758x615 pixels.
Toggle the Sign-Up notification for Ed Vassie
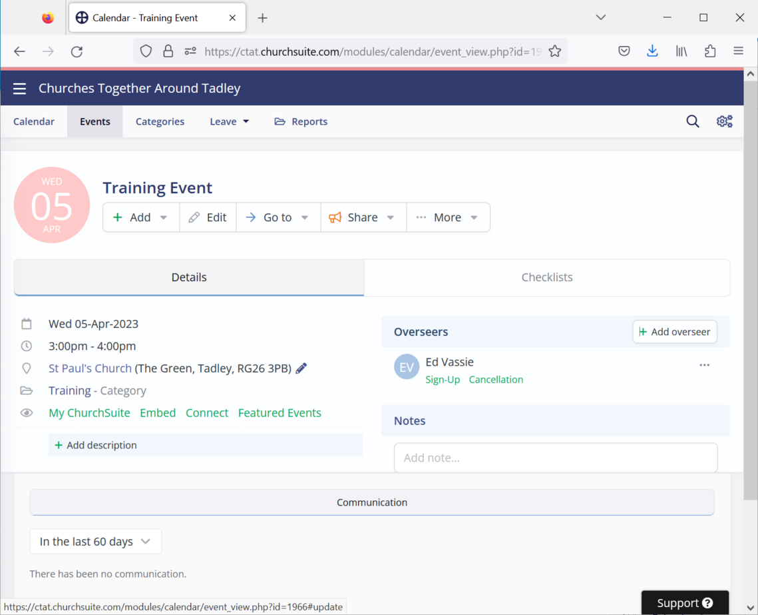pos(443,380)
